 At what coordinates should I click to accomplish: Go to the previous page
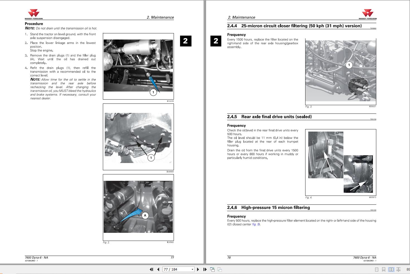point(158,269)
